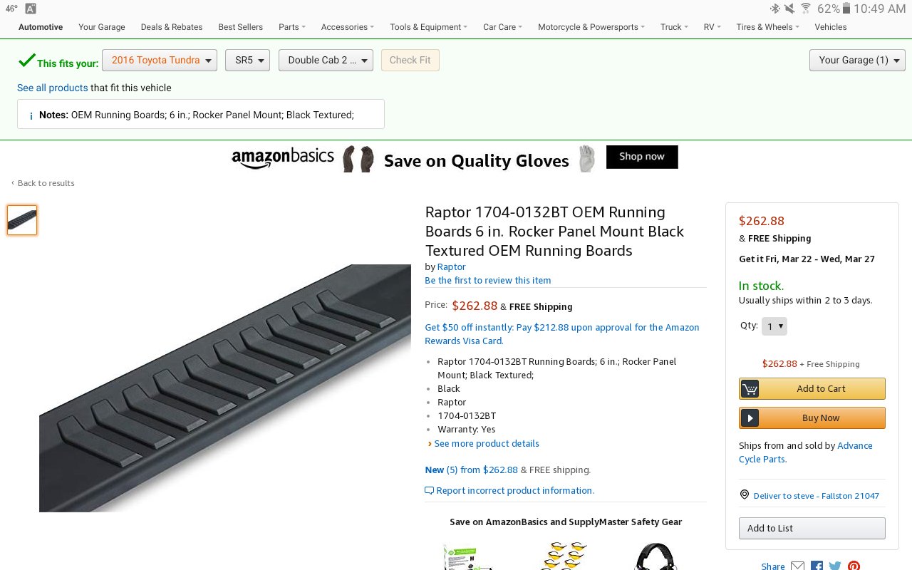Click the play icon on Buy Now

point(750,418)
